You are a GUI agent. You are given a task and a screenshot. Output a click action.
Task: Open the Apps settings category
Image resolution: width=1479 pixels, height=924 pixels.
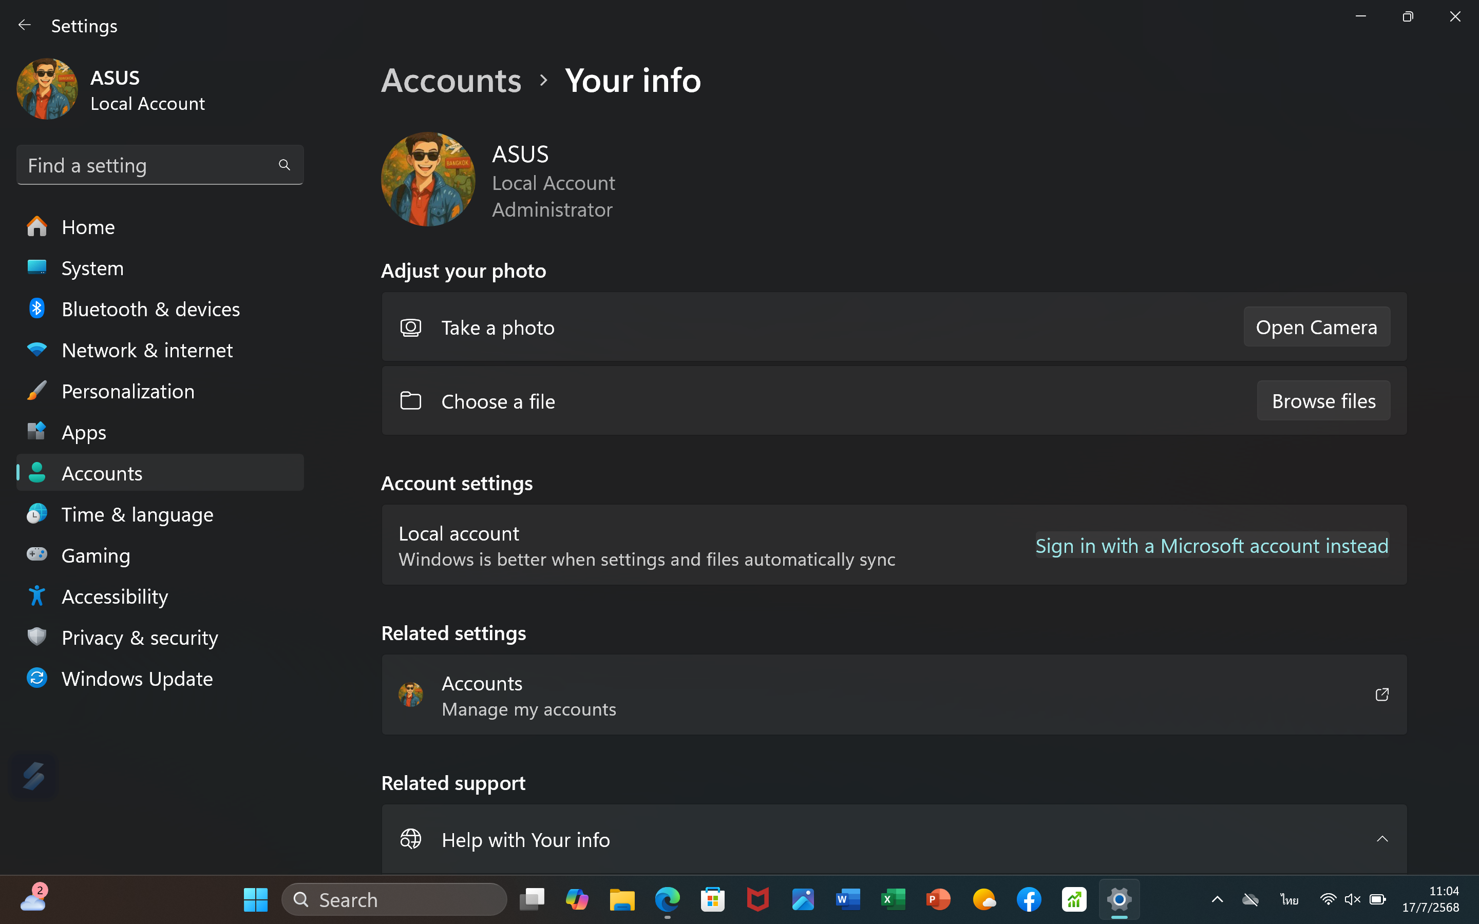click(x=160, y=432)
